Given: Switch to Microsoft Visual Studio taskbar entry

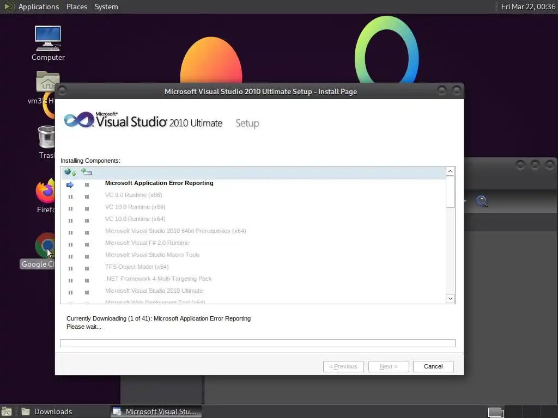Looking at the screenshot, I should [x=155, y=411].
